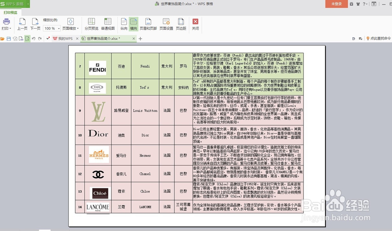The width and height of the screenshot is (392, 231).
Task: Switch to the 我的WPS tab
Action: [63, 38]
